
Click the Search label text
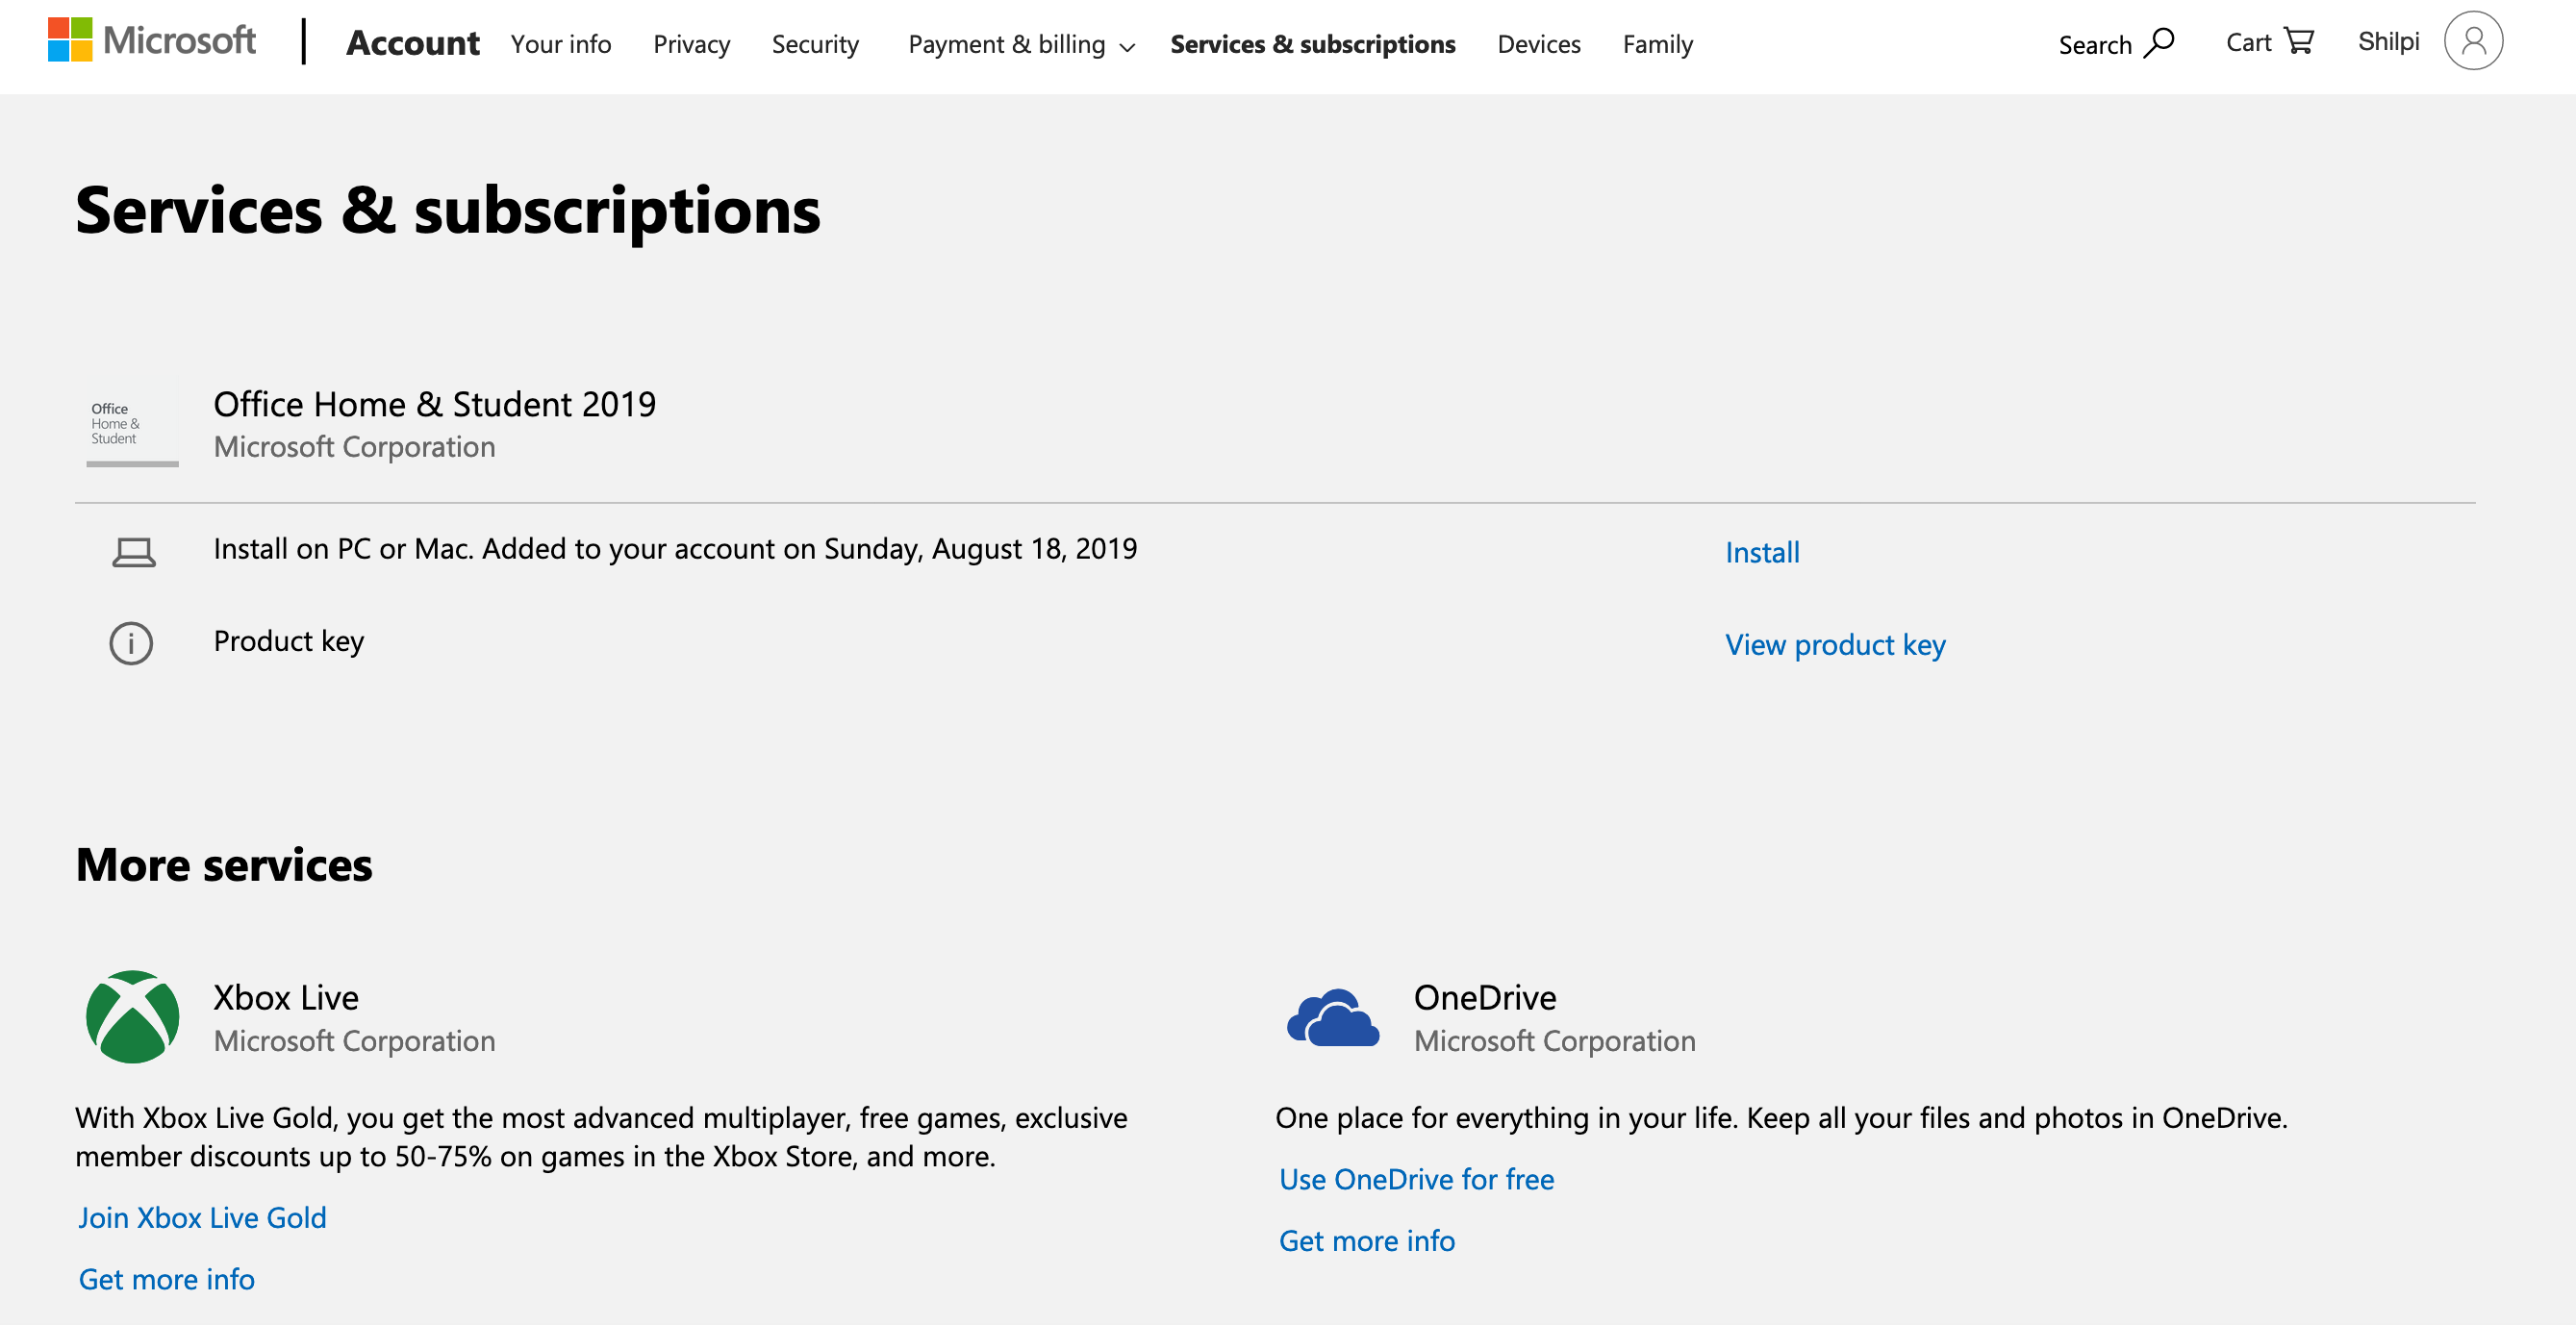pos(2095,45)
